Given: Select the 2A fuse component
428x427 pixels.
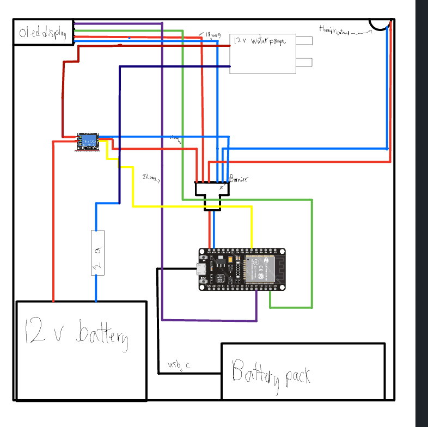Looking at the screenshot, I should pos(97,252).
